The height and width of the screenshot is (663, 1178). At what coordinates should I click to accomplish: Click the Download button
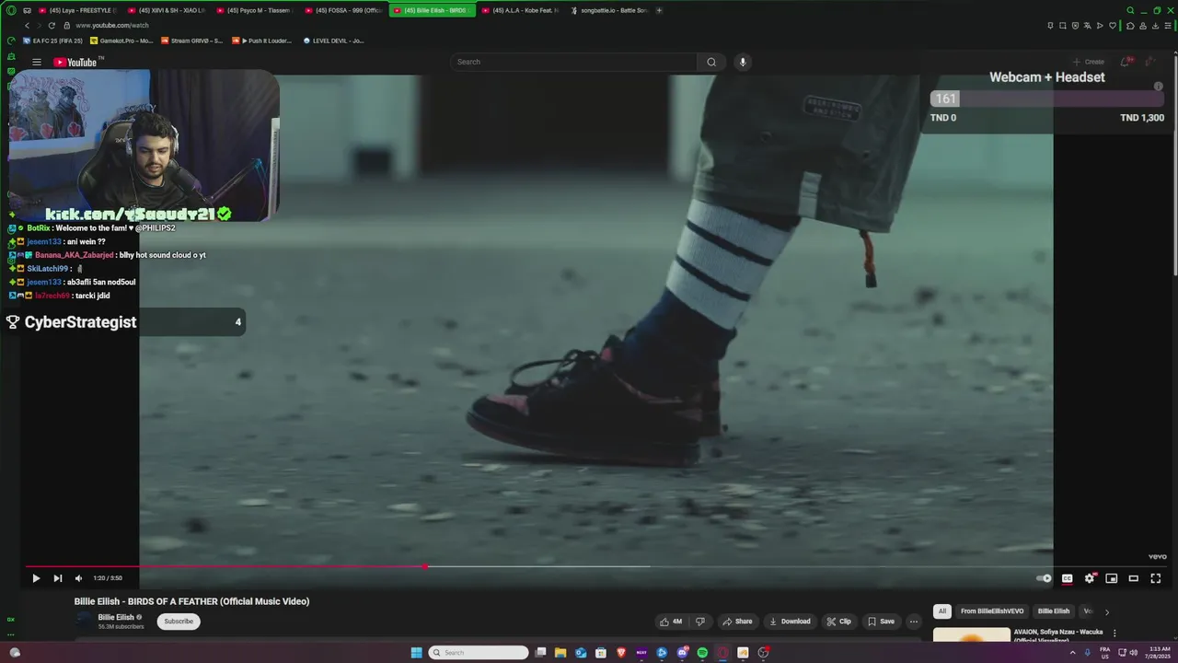(790, 622)
